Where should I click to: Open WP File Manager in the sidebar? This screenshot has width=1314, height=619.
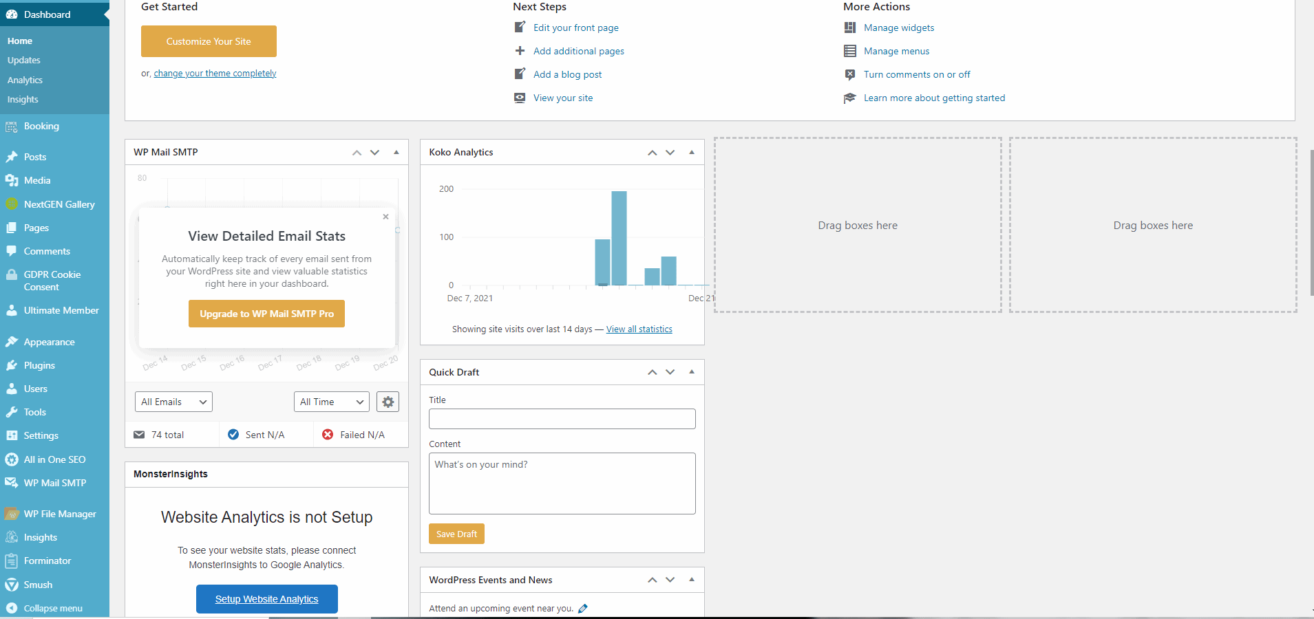[x=60, y=513]
